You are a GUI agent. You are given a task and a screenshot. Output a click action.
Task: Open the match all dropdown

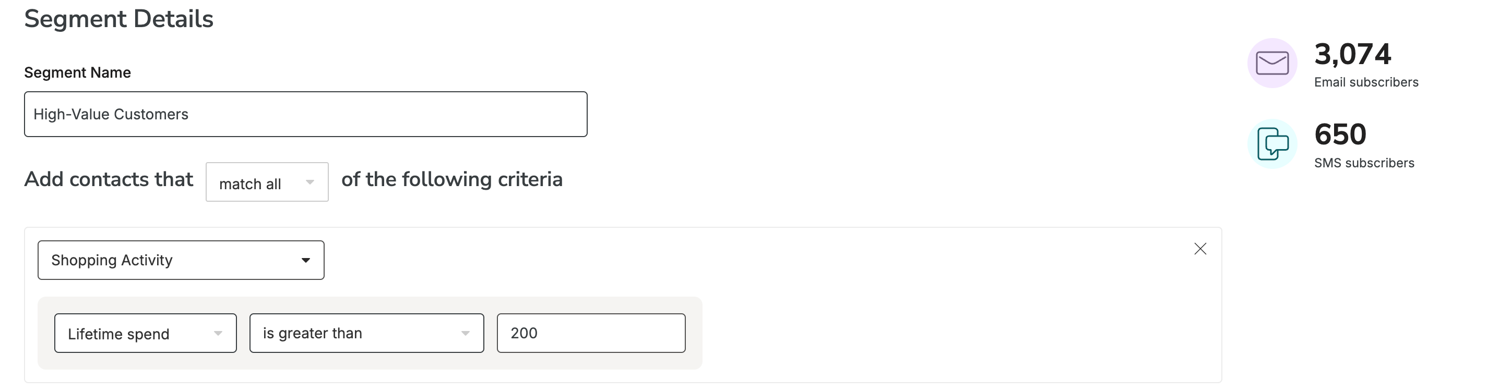[x=267, y=182]
